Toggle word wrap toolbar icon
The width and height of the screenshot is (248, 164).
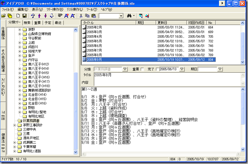[60, 16]
